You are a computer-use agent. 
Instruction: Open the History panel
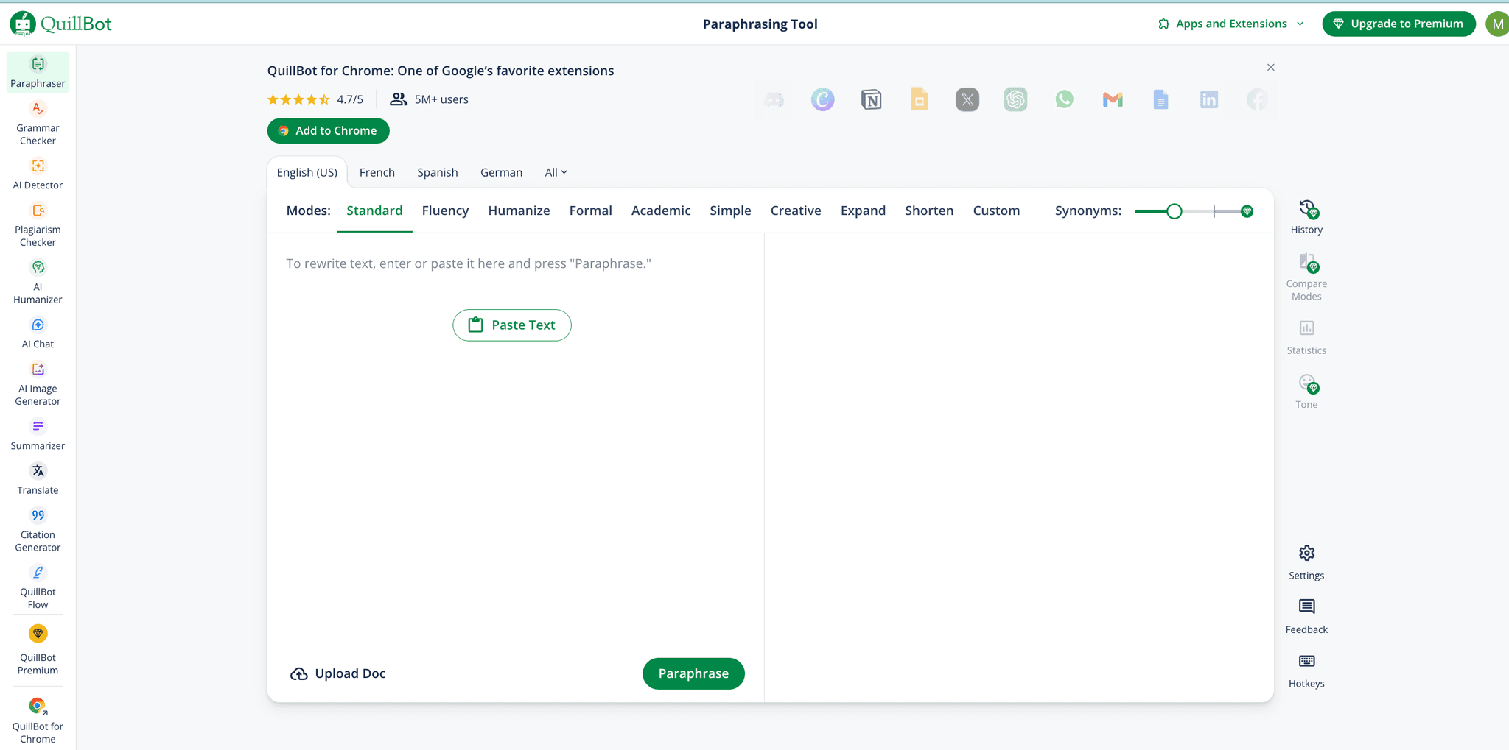coord(1306,217)
